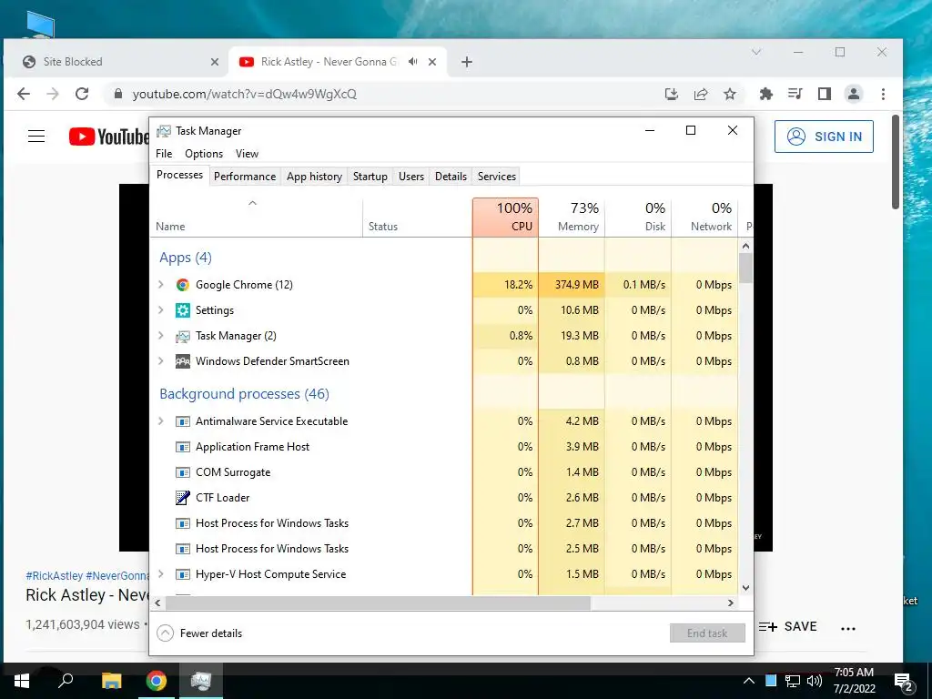932x699 pixels.
Task: Bookmark this page with the star icon
Action: 730,94
